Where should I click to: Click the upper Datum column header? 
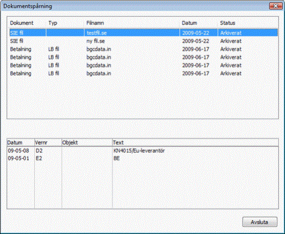(x=189, y=23)
